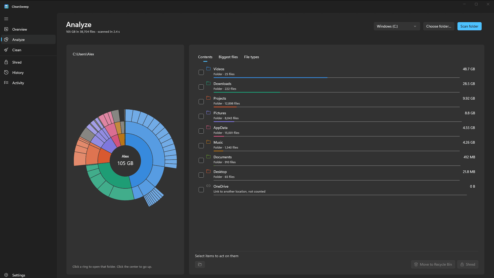Open the Windows (C:) drive dropdown
The width and height of the screenshot is (494, 278).
(x=397, y=26)
